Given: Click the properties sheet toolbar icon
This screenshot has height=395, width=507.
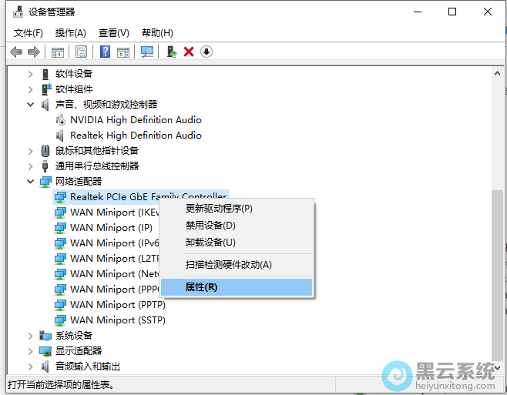Looking at the screenshot, I should 81,52.
